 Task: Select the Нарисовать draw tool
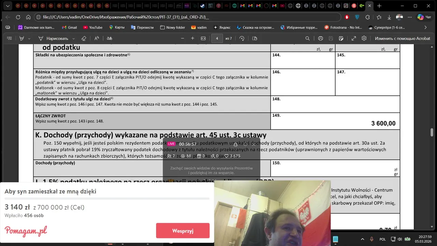[53, 39]
